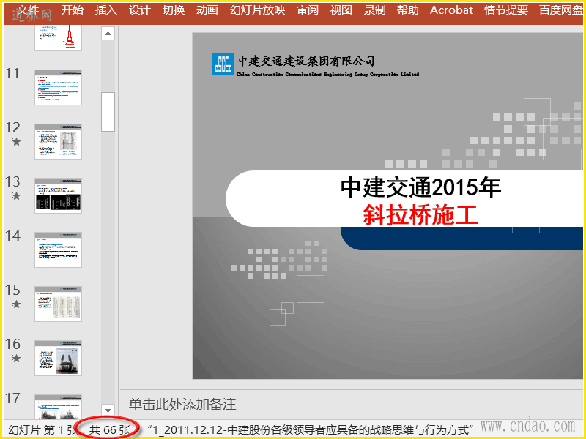Click the thumbnail pane scroll up arrow
This screenshot has height=439, width=586.
(x=108, y=34)
